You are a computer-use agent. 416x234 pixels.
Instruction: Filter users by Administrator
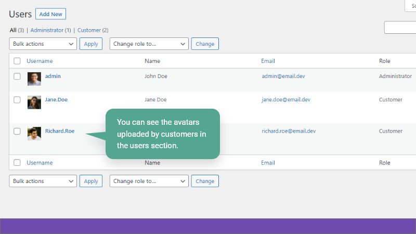tap(47, 30)
